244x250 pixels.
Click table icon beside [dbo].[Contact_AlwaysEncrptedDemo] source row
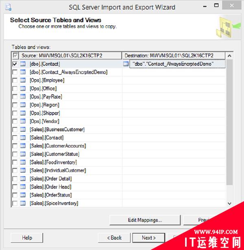[x=23, y=72]
